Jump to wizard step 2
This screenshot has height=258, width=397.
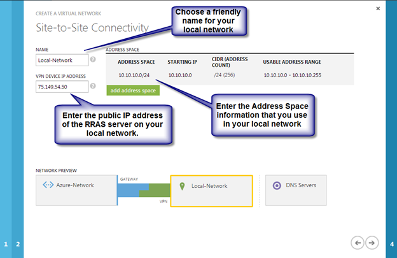click(18, 244)
